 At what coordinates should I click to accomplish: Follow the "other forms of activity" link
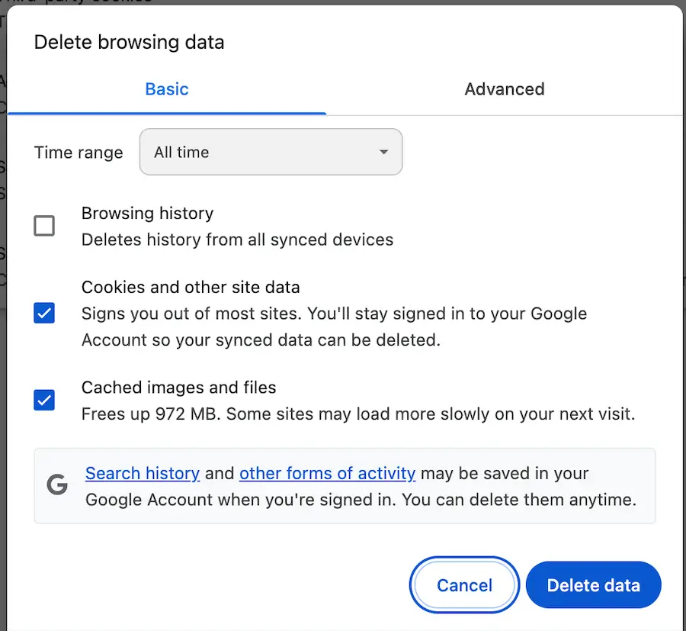pos(327,473)
